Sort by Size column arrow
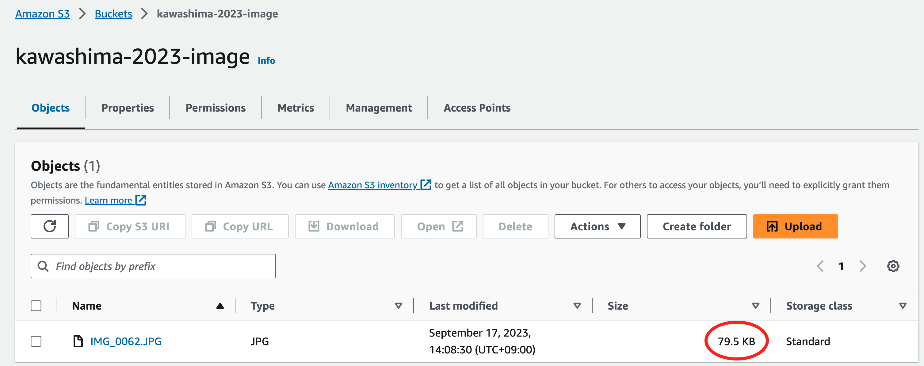The height and width of the screenshot is (366, 924). coord(755,306)
